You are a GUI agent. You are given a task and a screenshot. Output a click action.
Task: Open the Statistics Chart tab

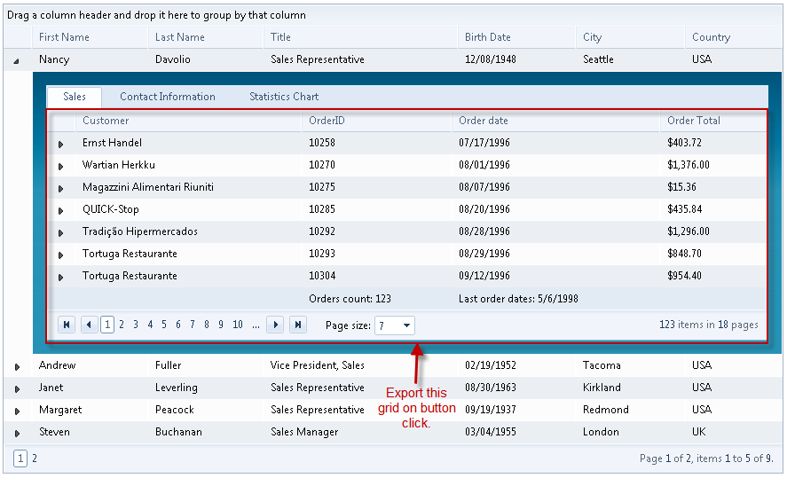[x=284, y=97]
